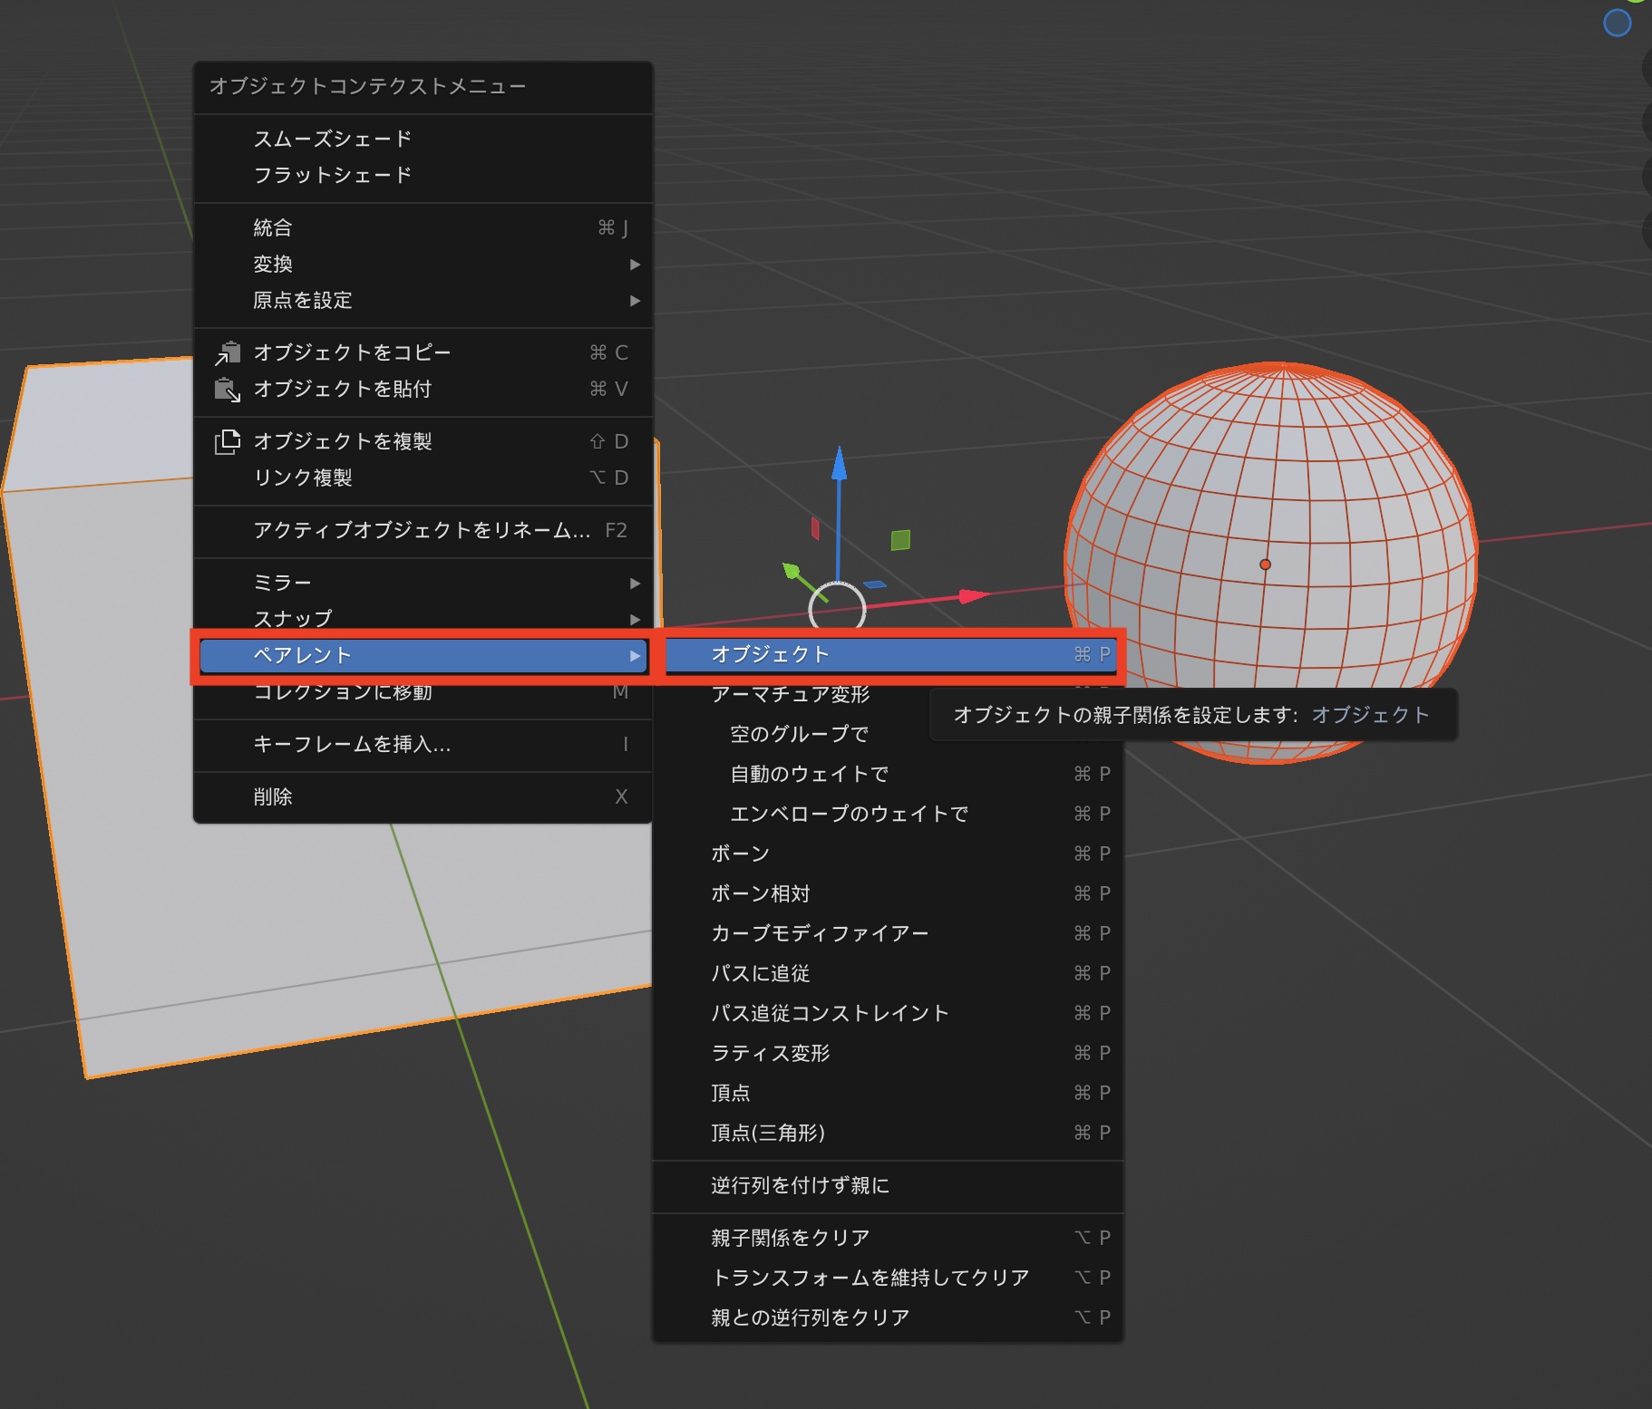Click the blue Z-axis gizmo arrow

pyautogui.click(x=840, y=465)
